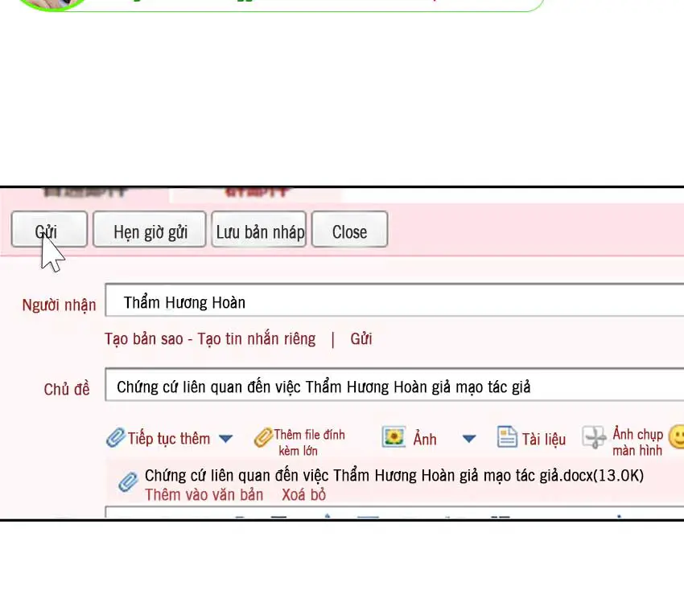Focus the Người nhận recipient field
This screenshot has height=602, width=684.
click(x=394, y=302)
